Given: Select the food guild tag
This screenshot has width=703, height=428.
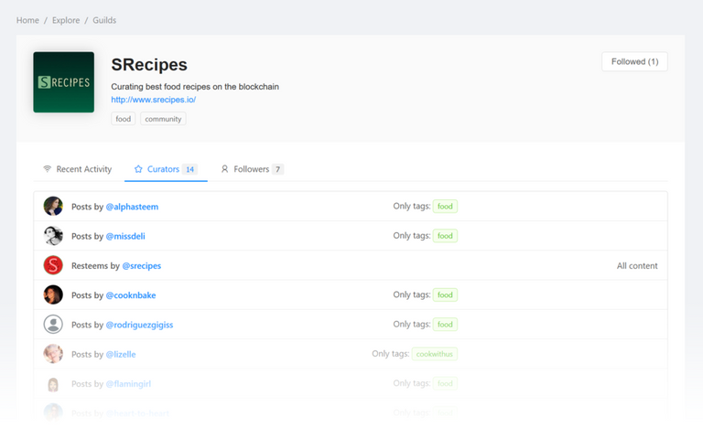Looking at the screenshot, I should point(124,119).
